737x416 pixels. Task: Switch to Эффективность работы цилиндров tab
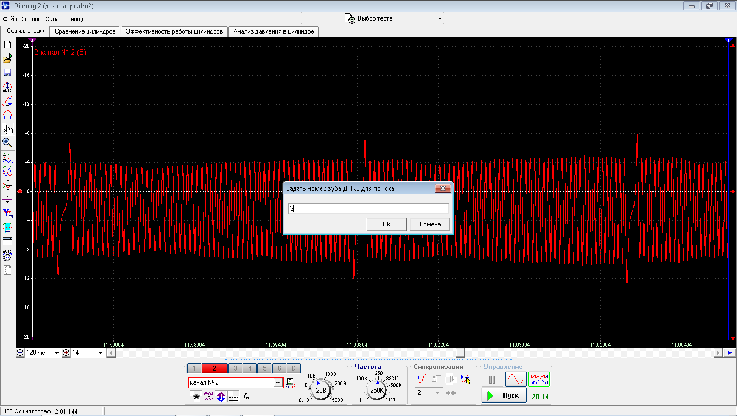(174, 31)
